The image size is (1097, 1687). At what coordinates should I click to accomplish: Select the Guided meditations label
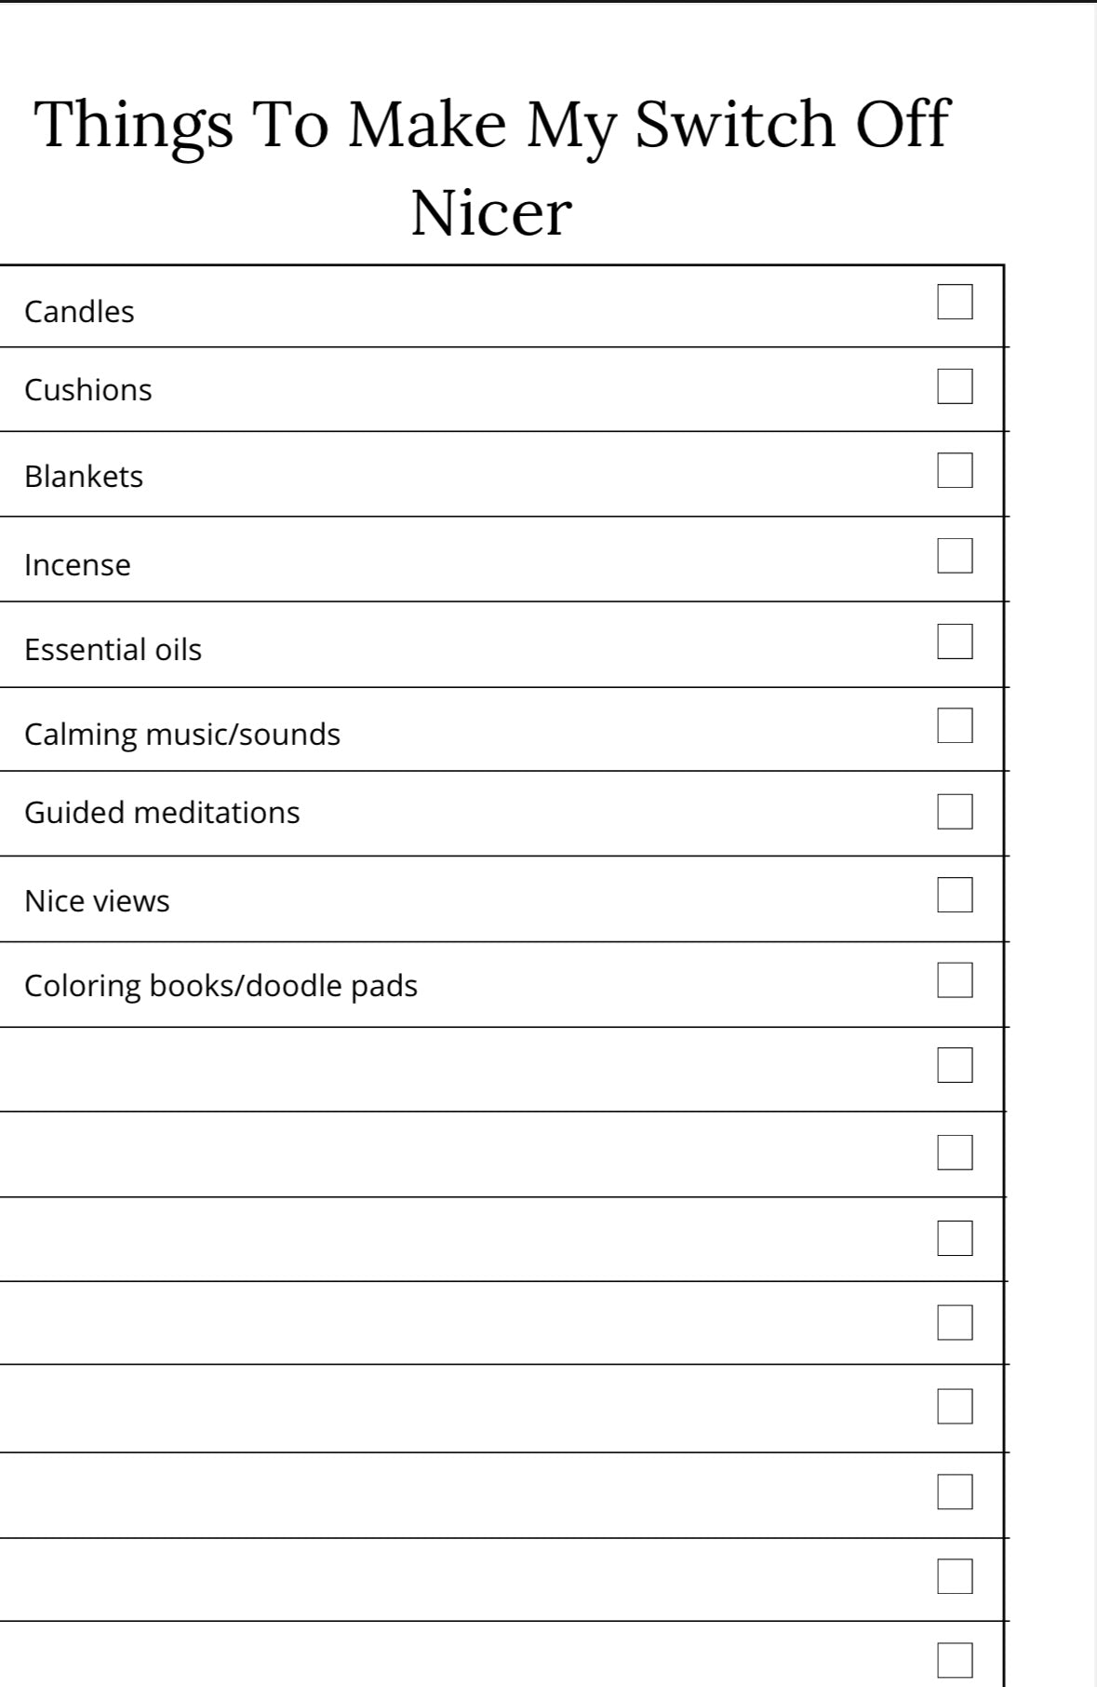click(162, 812)
